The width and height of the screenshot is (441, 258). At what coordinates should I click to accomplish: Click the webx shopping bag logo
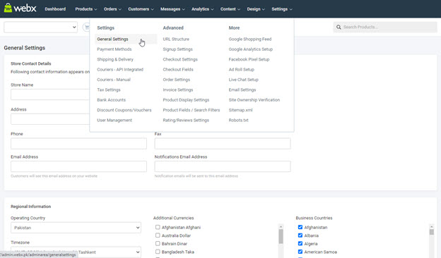(8, 8)
